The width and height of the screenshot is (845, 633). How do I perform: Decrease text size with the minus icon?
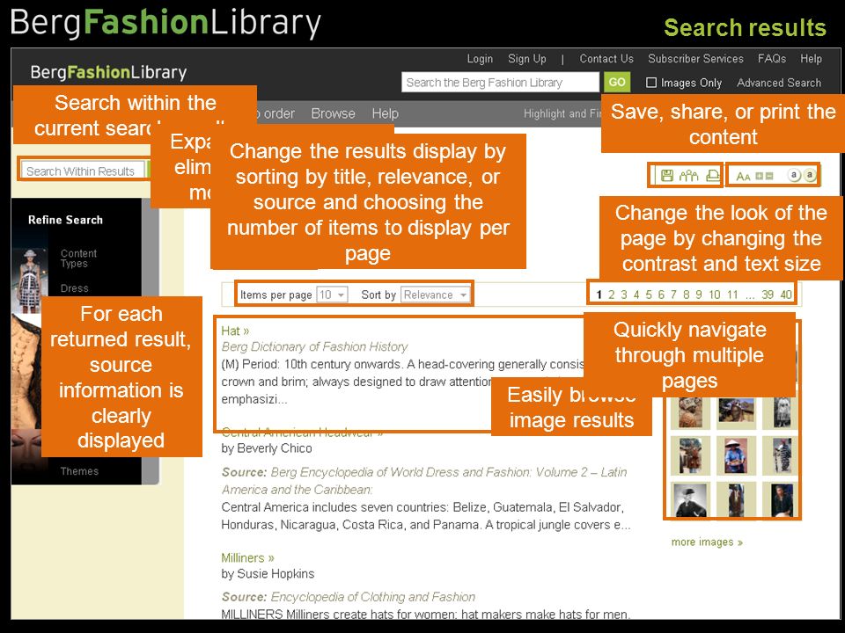point(769,176)
